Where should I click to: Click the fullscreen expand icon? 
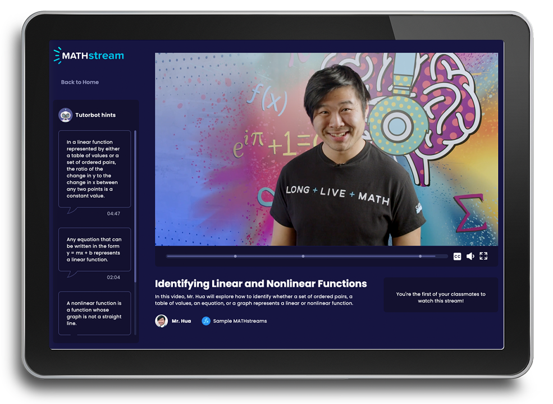pos(483,256)
